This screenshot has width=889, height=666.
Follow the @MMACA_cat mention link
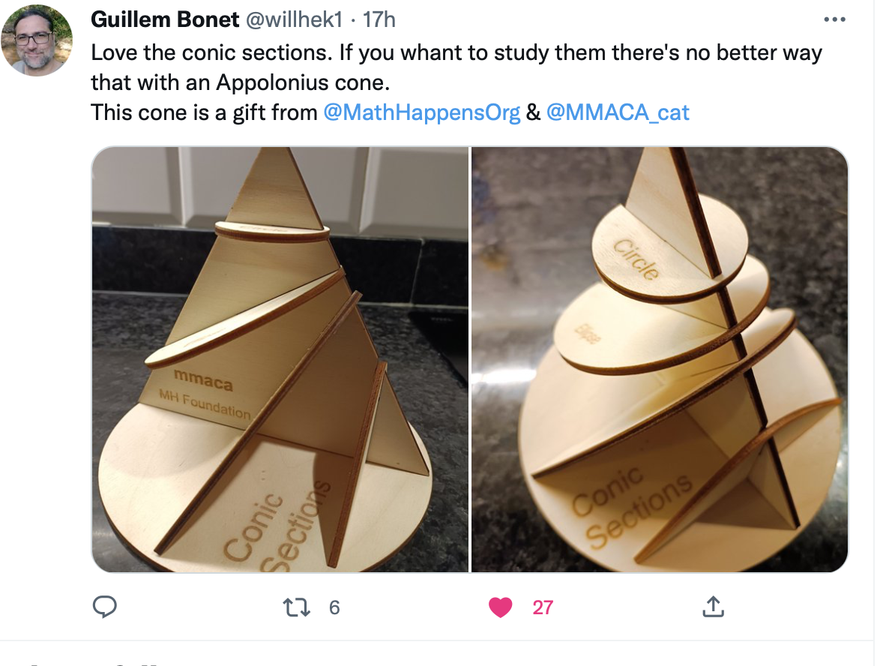coord(618,112)
